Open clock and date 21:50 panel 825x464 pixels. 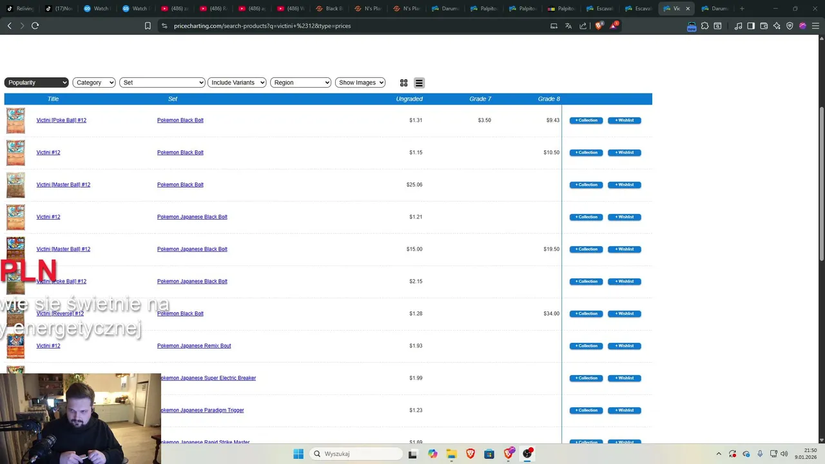tap(806, 454)
